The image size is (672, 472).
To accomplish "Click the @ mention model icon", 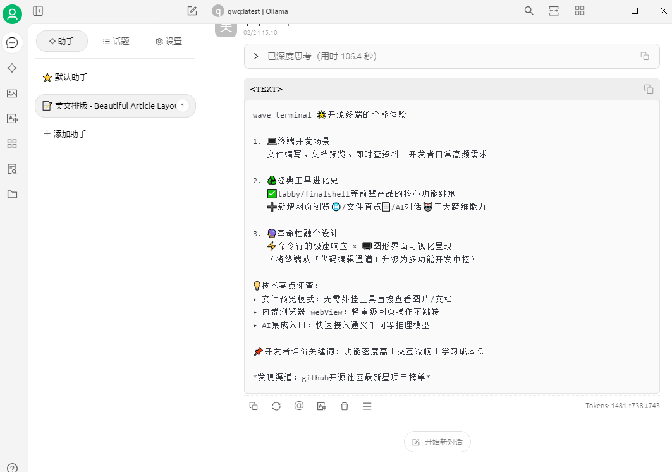I will pyautogui.click(x=299, y=406).
